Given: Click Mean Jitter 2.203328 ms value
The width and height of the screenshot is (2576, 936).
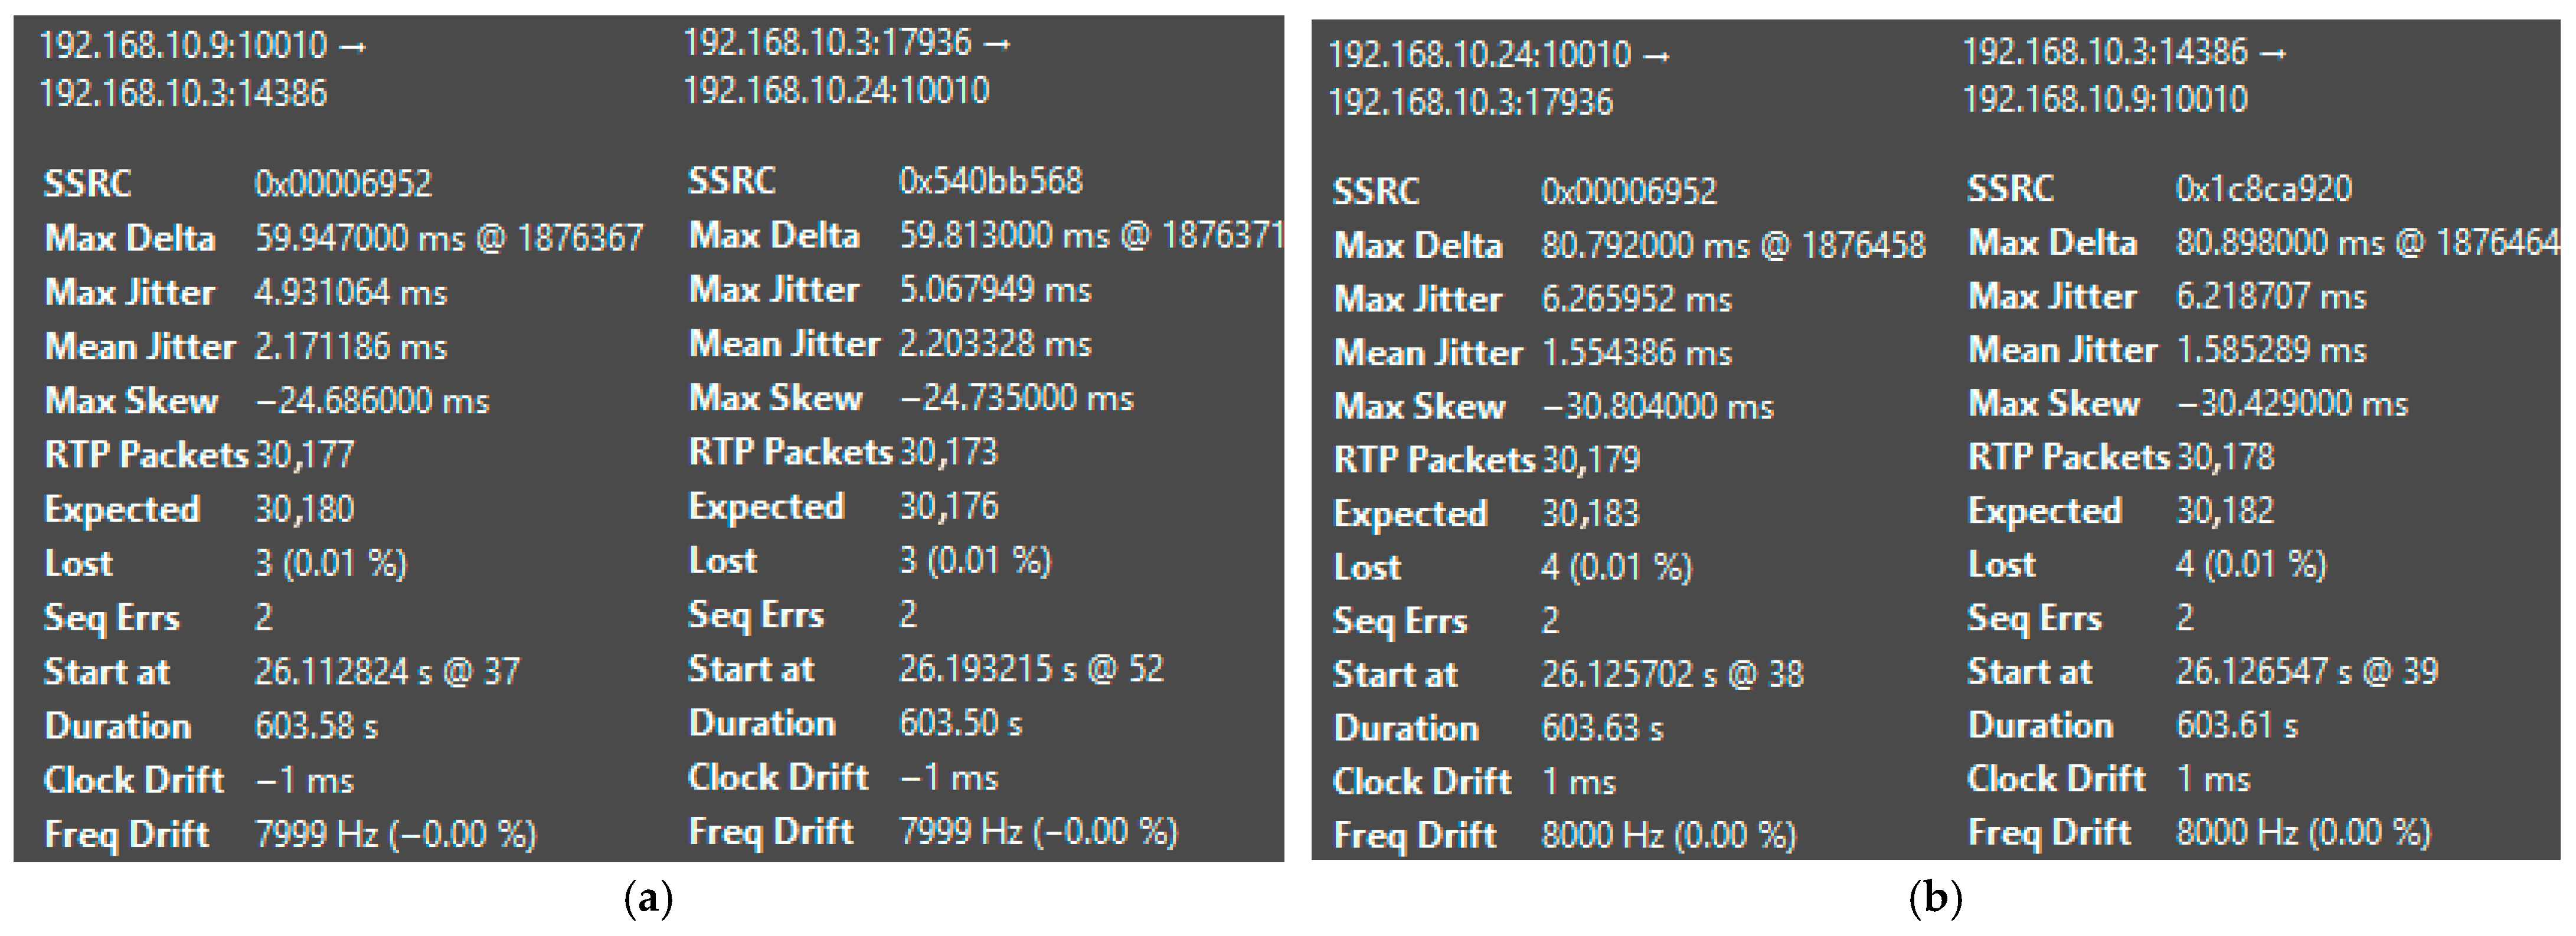Looking at the screenshot, I should point(994,344).
